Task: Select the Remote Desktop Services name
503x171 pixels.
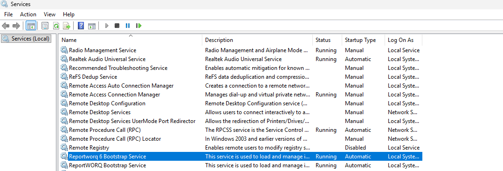Action: pyautogui.click(x=100, y=112)
